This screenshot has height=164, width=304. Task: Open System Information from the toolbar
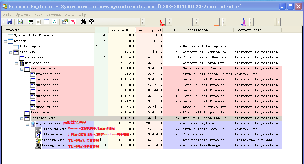31,22
